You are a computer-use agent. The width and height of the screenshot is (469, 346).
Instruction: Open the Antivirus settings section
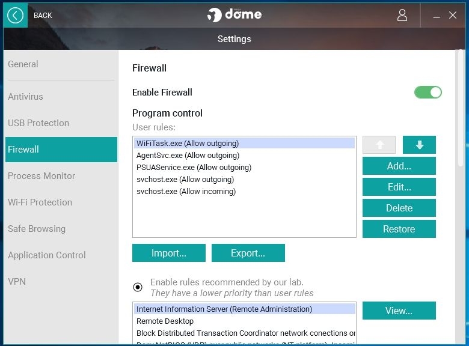point(25,97)
